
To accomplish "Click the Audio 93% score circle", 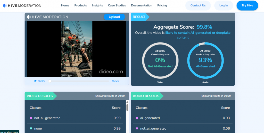I will pos(205,60).
